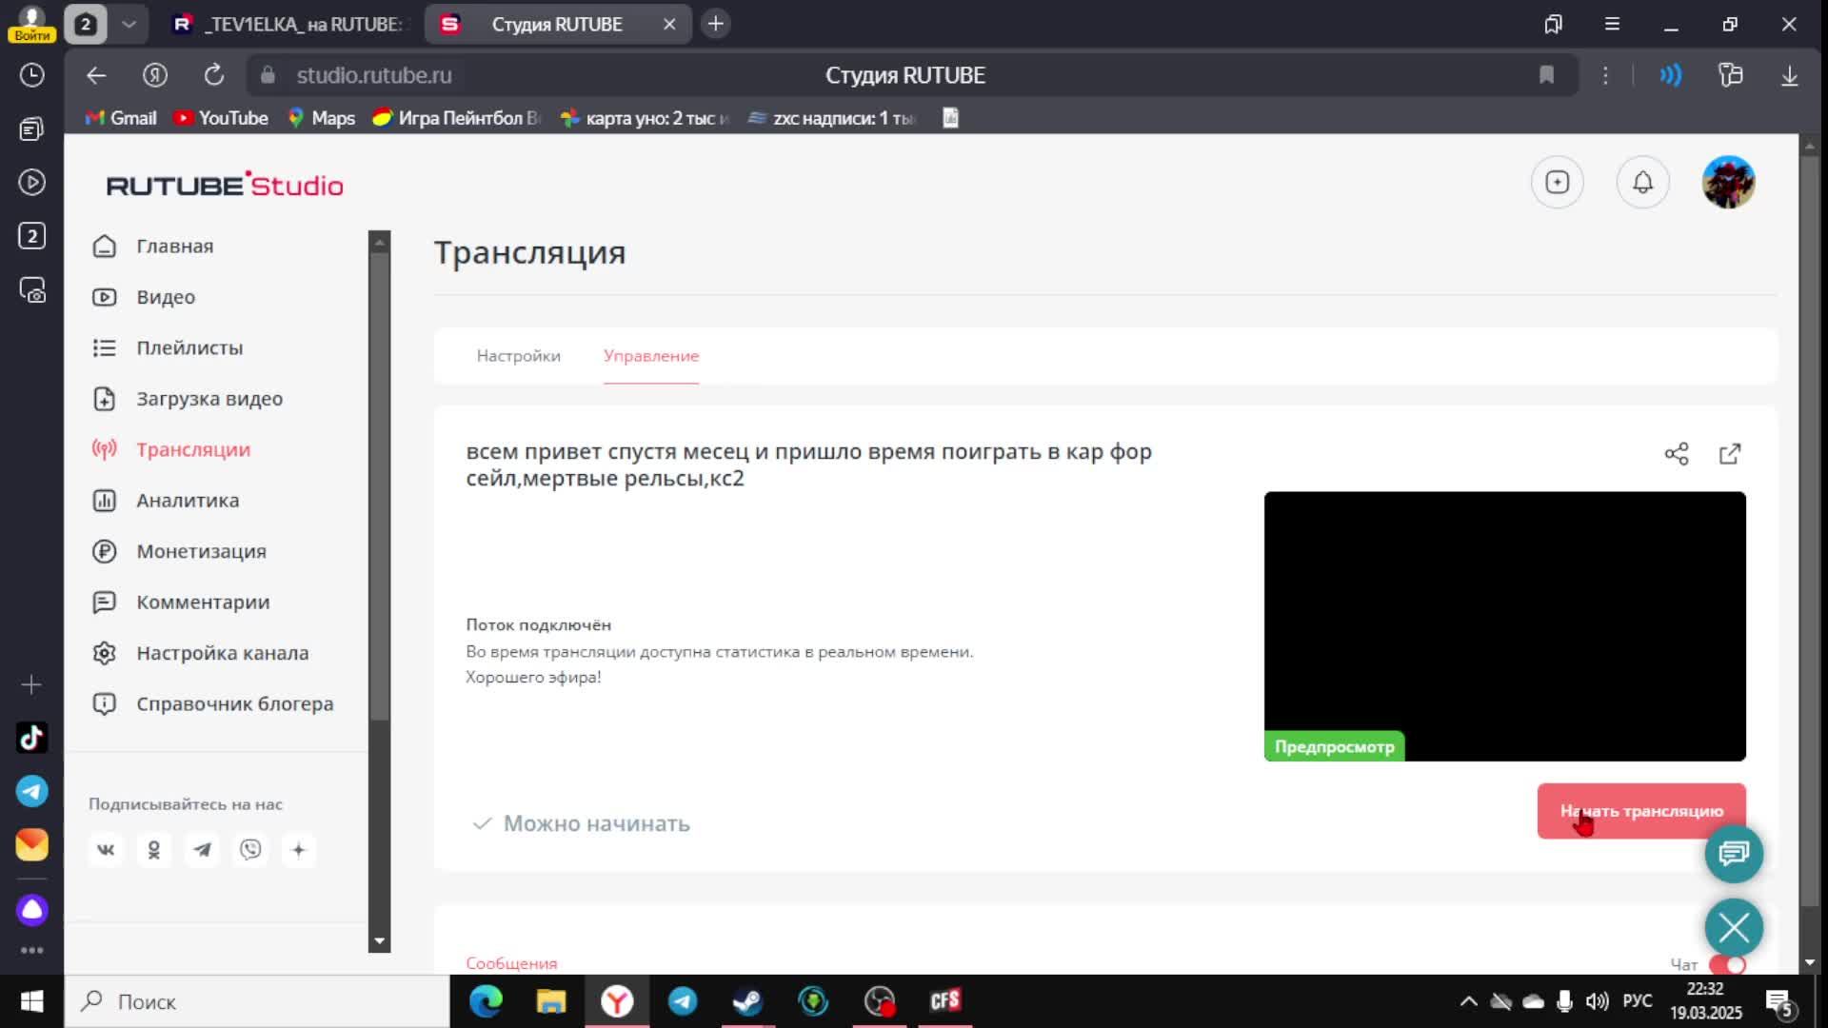The height and width of the screenshot is (1028, 1828).
Task: Switch to the Настройки tab
Action: coord(518,354)
